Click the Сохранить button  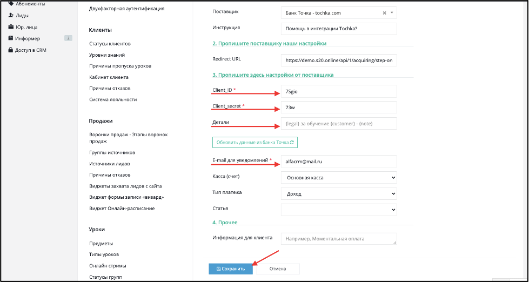(x=231, y=269)
